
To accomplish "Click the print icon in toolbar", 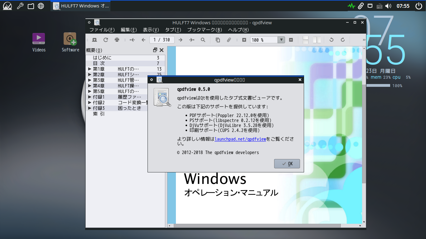I will (117, 40).
